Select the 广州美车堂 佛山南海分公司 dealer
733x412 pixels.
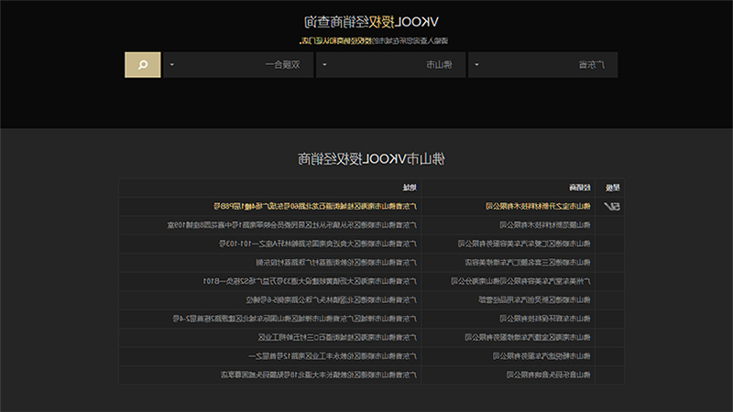(x=520, y=281)
